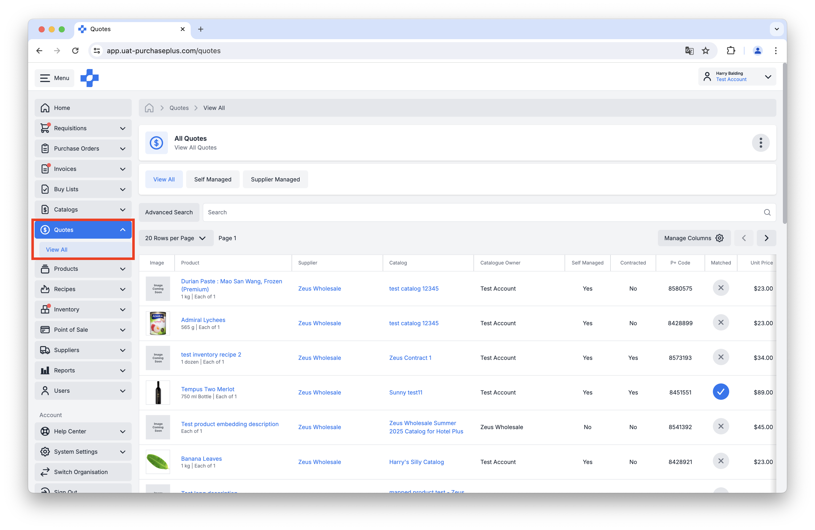
Task: Switch to the Supplier Managed tab
Action: [275, 179]
